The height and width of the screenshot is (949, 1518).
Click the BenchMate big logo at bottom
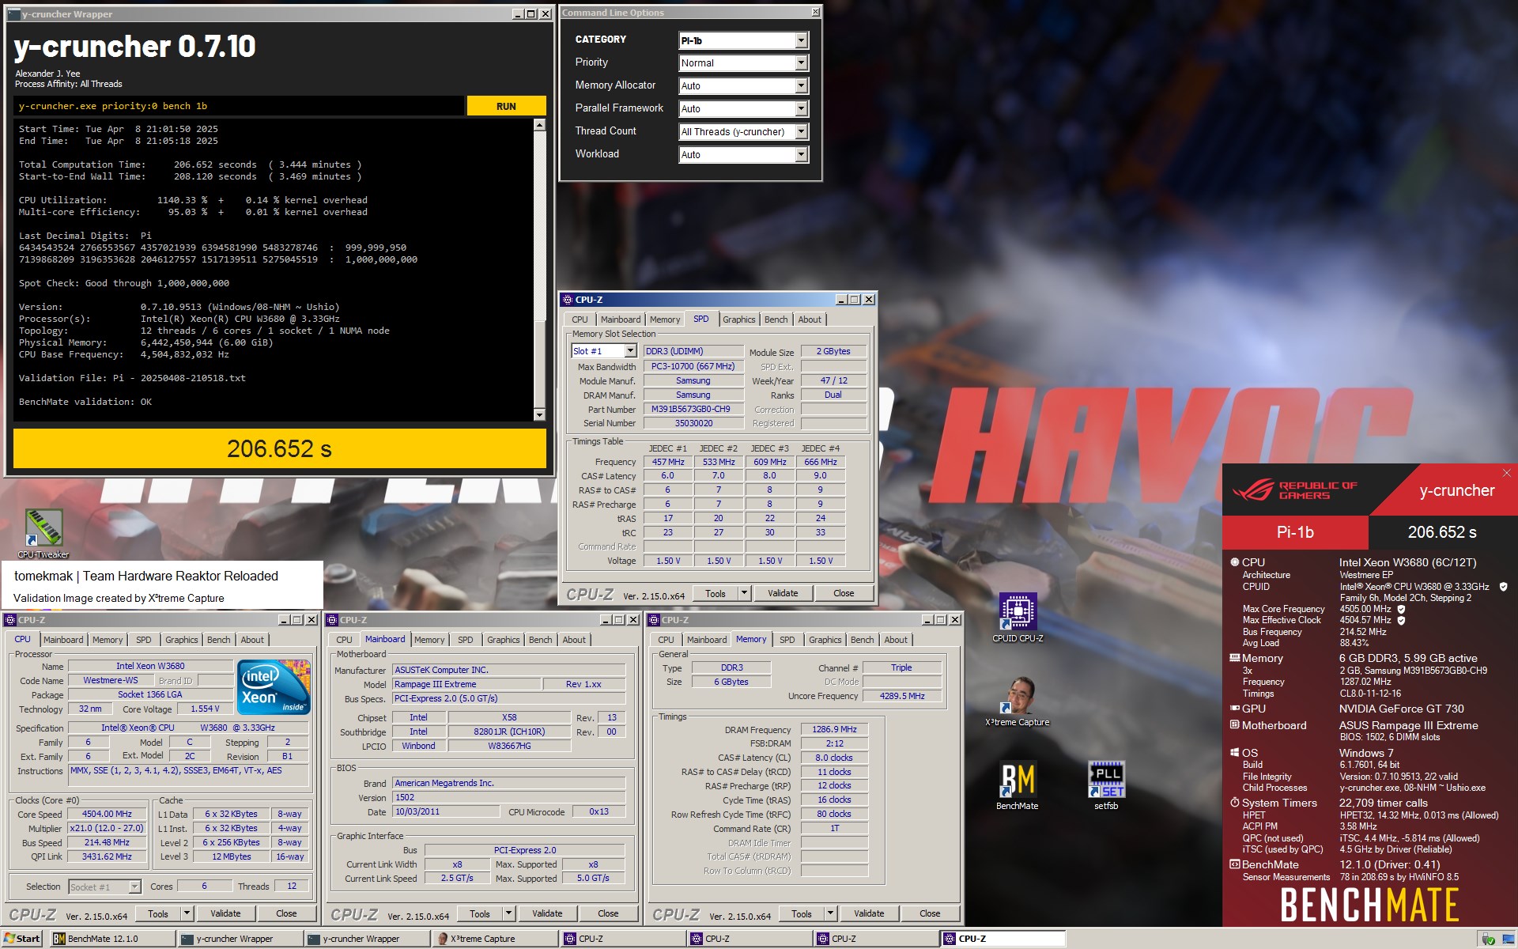click(1369, 905)
